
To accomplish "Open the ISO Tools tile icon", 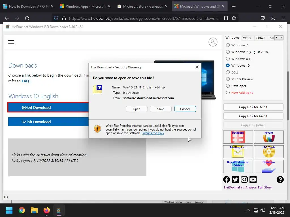I will point(269,152).
